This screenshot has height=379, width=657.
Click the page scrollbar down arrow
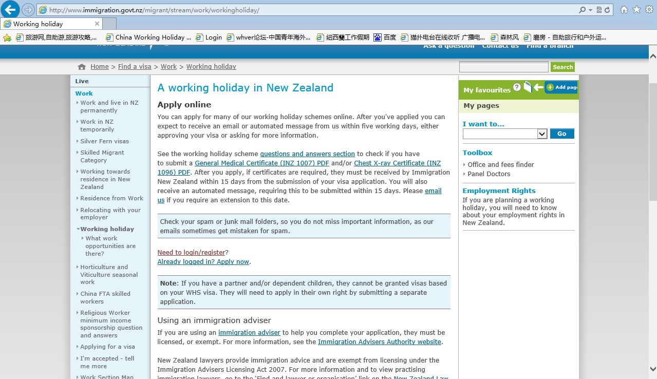pyautogui.click(x=652, y=369)
